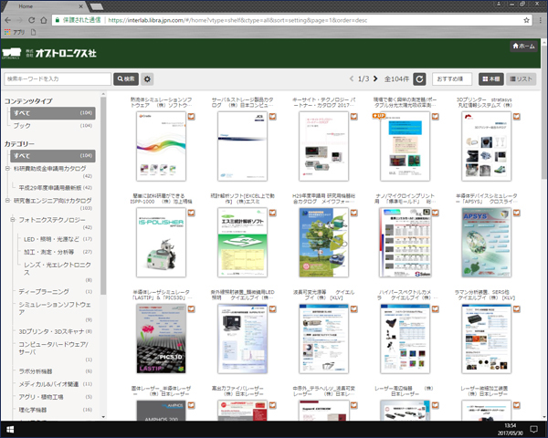
Task: Select レンズ・光エレクトロニクス category
Action: coord(58,268)
